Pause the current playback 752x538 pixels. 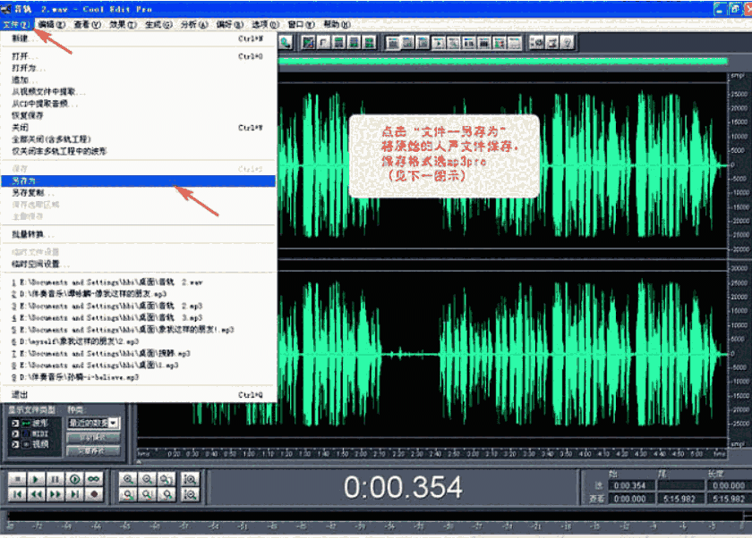(57, 478)
